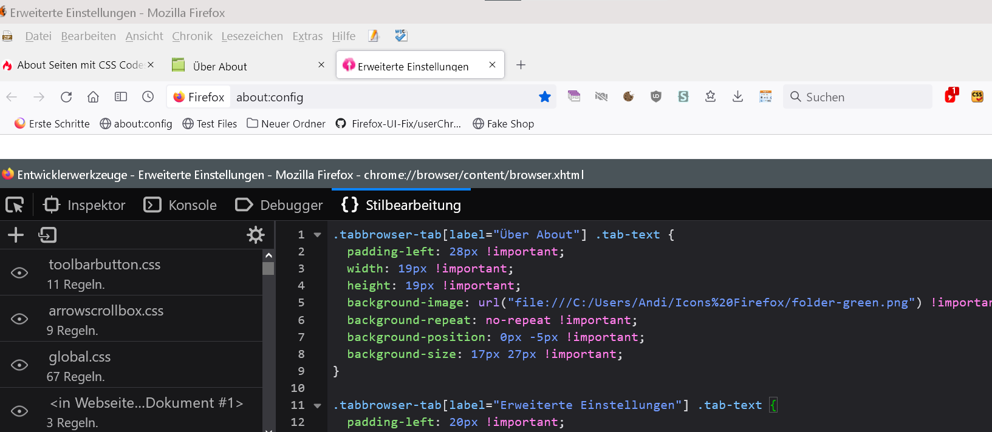Collapse the Erweiterte Einstellungen rule at line 11
The width and height of the screenshot is (992, 432).
point(317,405)
